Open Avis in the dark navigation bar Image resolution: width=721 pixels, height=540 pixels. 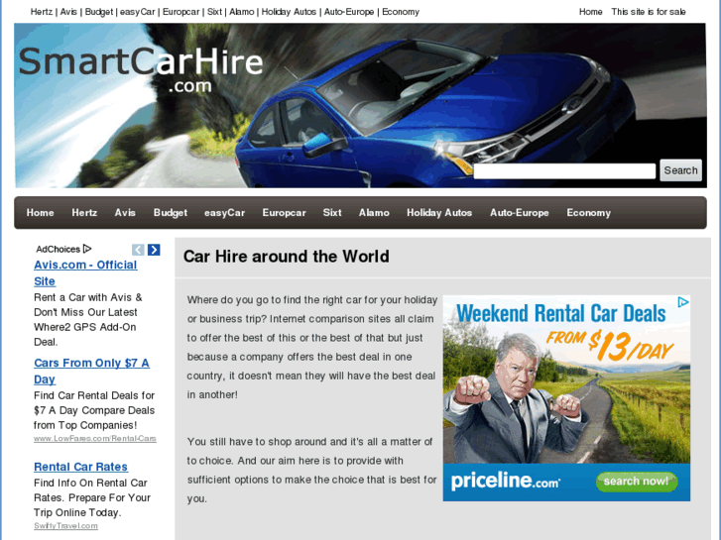click(x=125, y=213)
